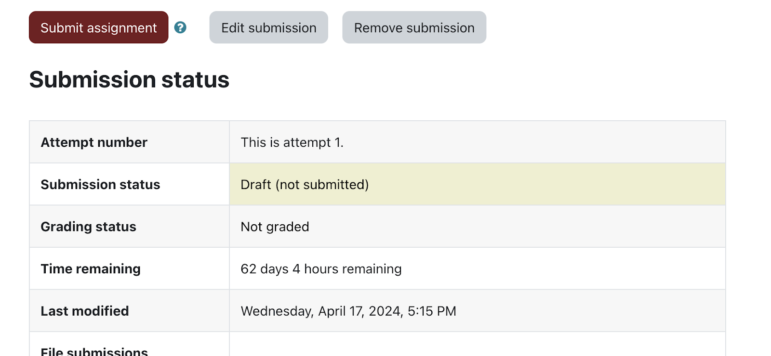The width and height of the screenshot is (771, 356).
Task: Click the question mark help icon
Action: [x=180, y=27]
